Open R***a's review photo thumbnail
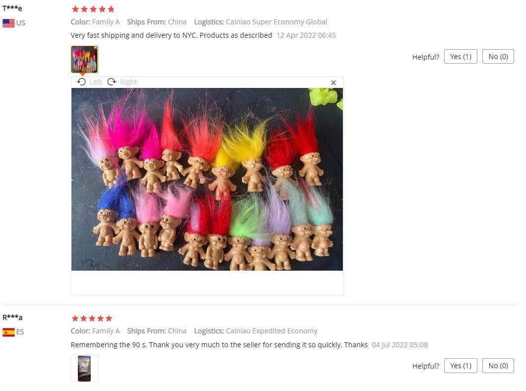Viewport: 526px width, 391px height. click(x=84, y=369)
